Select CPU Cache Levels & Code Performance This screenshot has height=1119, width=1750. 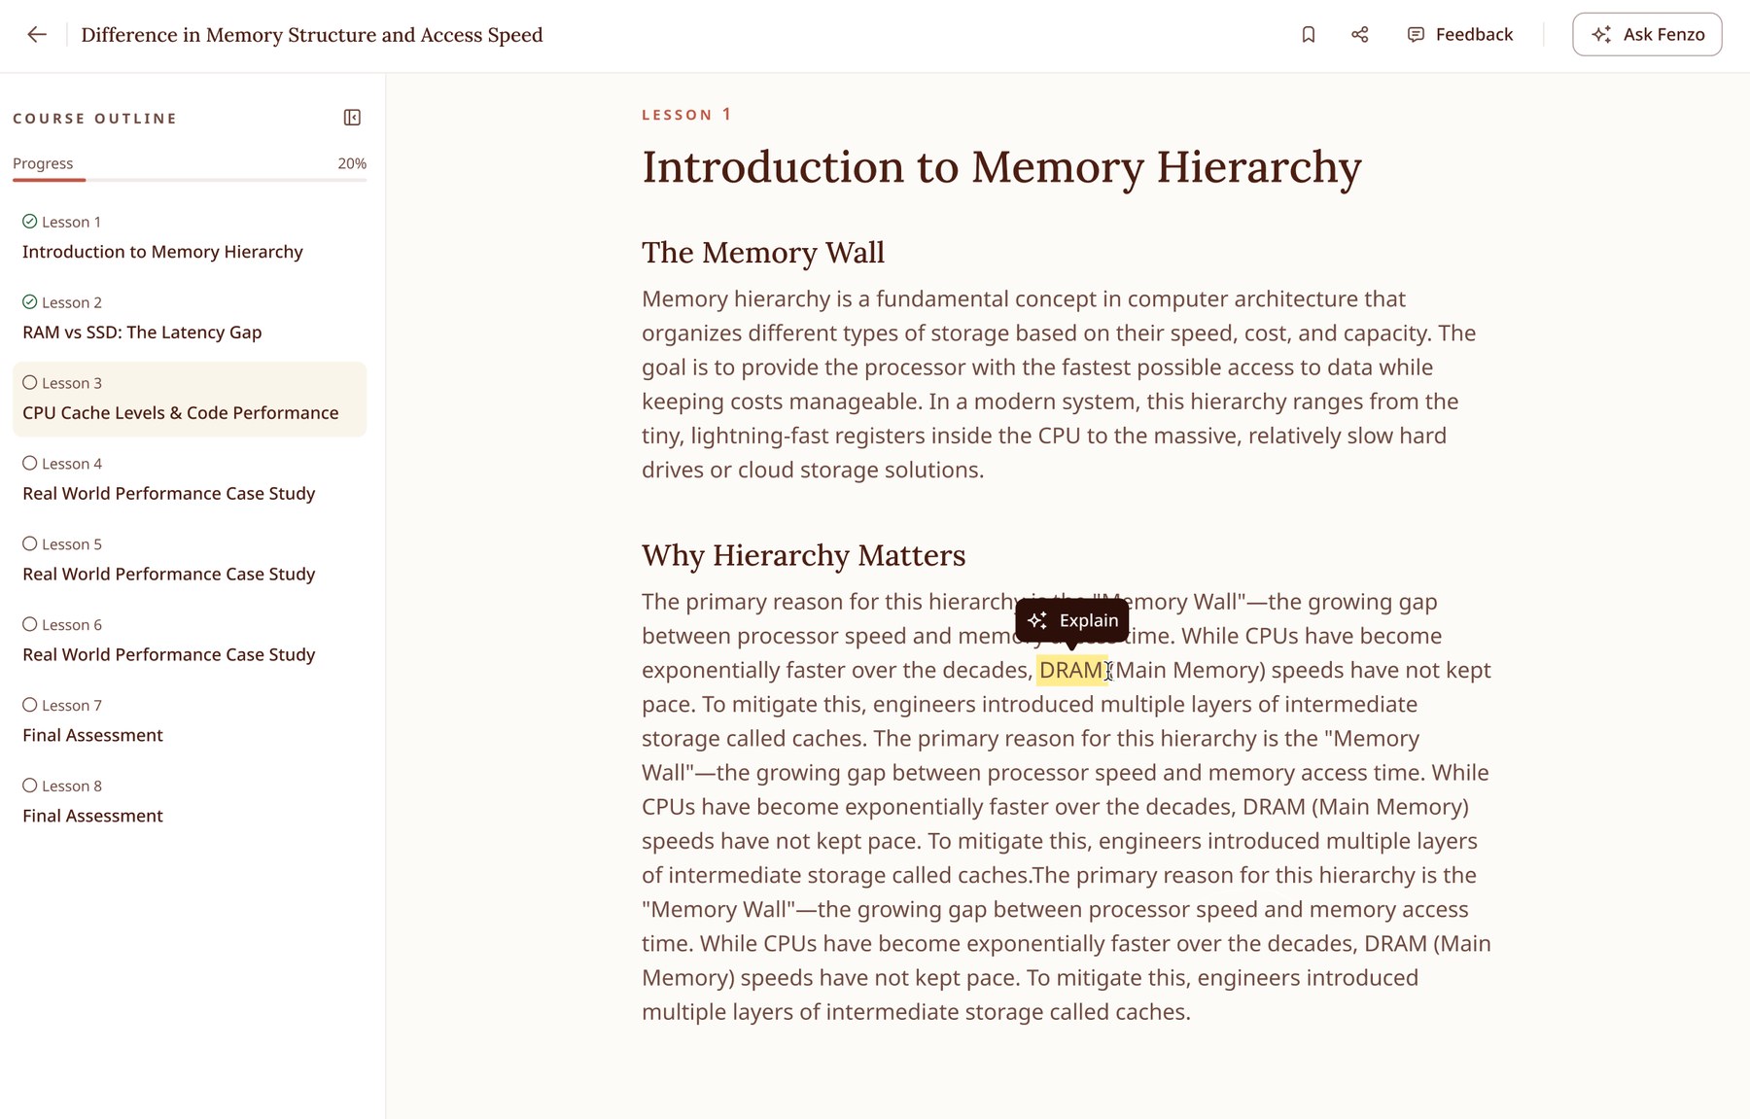click(x=190, y=400)
